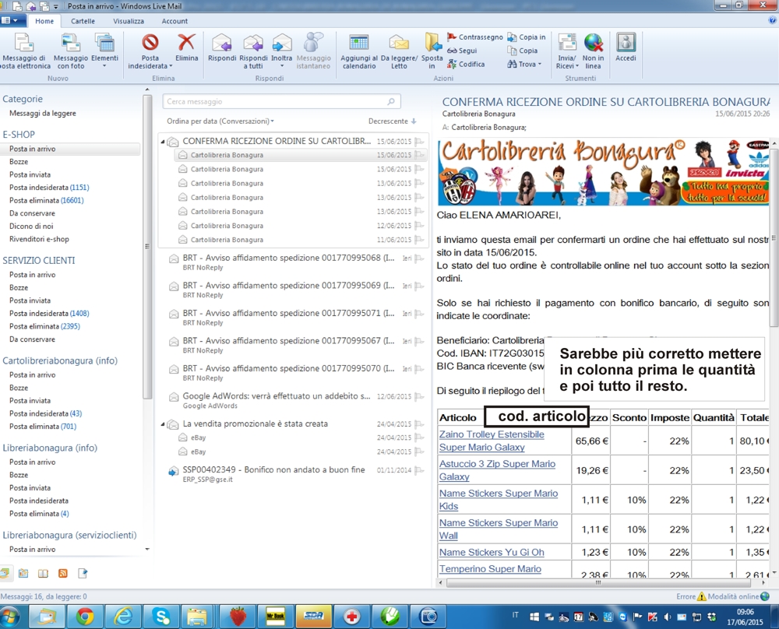This screenshot has height=629, width=779.
Task: Toggle Non in linea mode
Action: pos(593,51)
